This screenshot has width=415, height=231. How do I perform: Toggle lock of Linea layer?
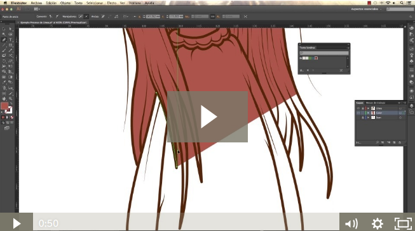(363, 108)
